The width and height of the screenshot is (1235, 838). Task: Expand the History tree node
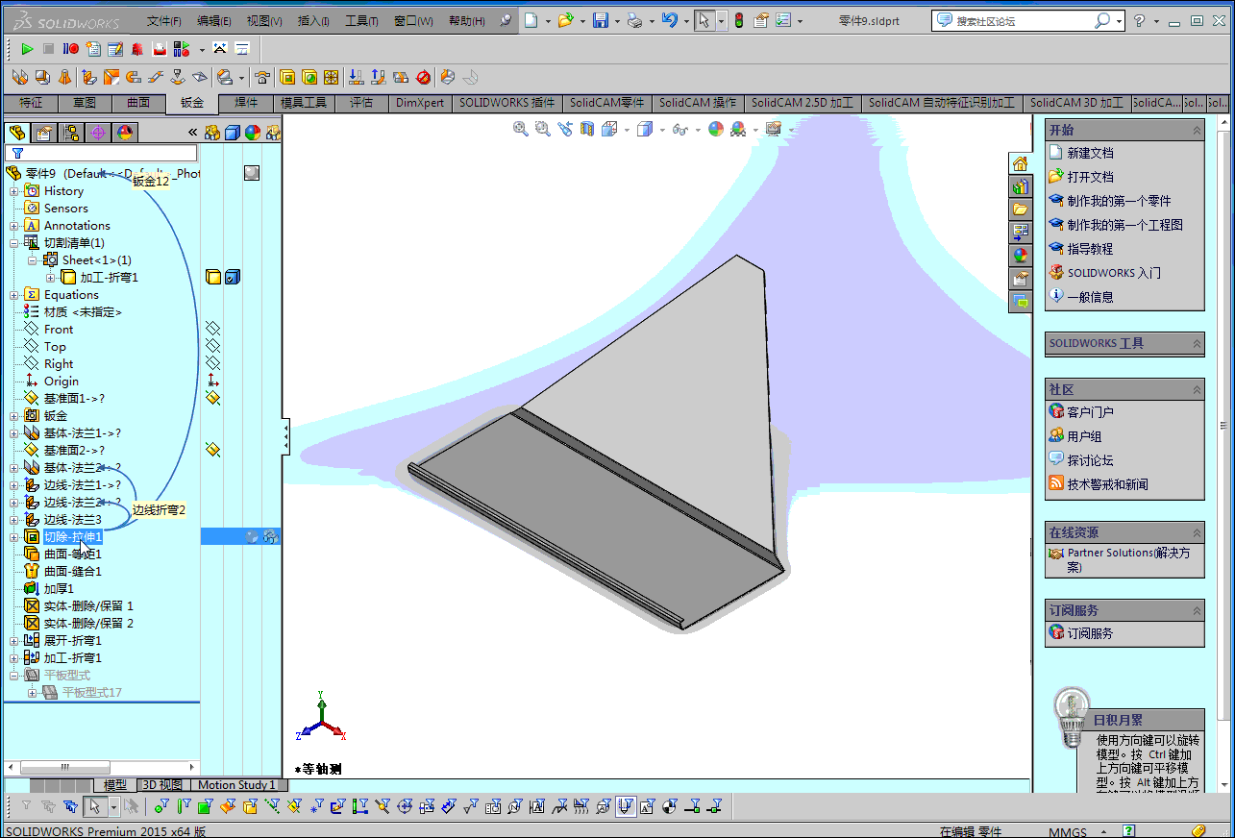click(x=14, y=191)
